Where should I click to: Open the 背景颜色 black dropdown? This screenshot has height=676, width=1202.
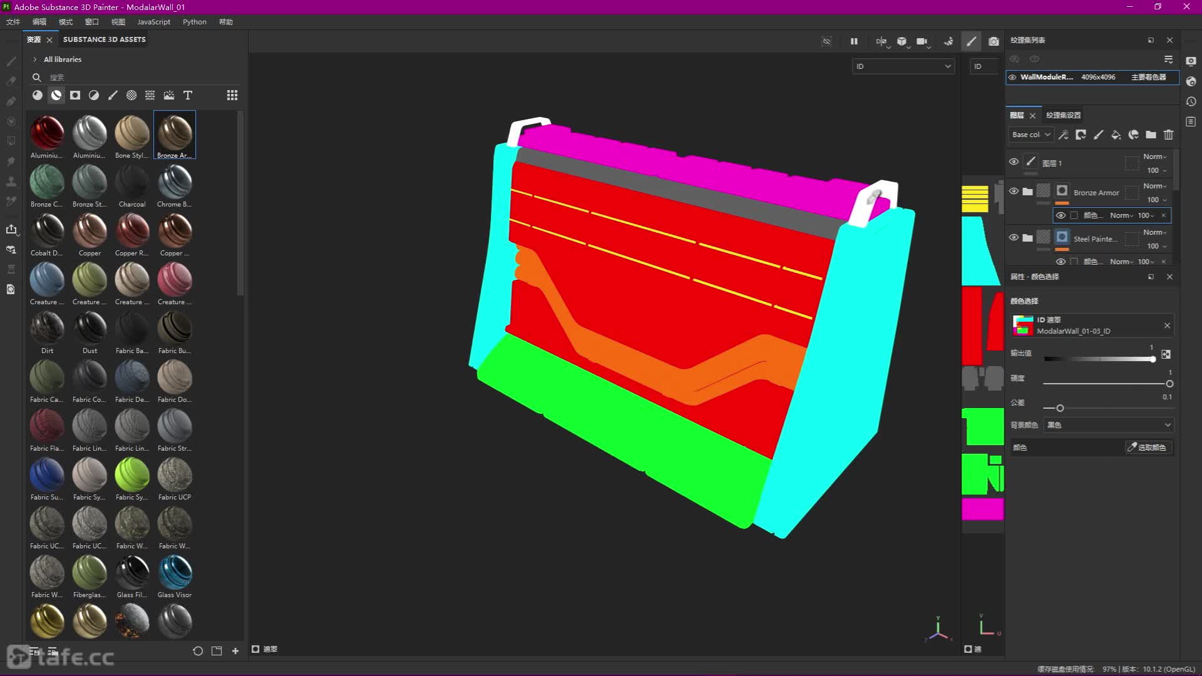click(1108, 425)
